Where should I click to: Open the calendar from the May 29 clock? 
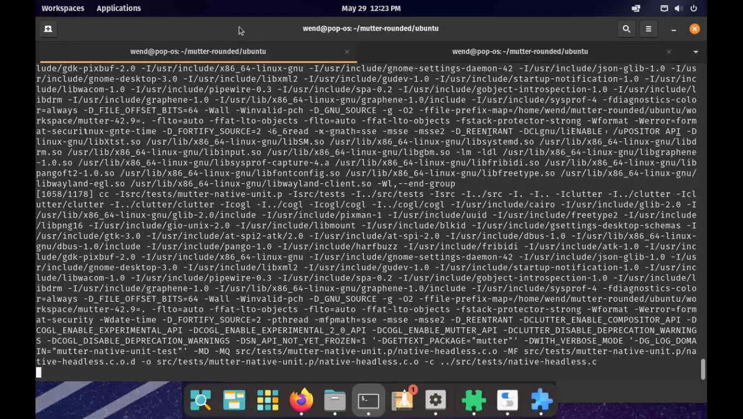(371, 8)
